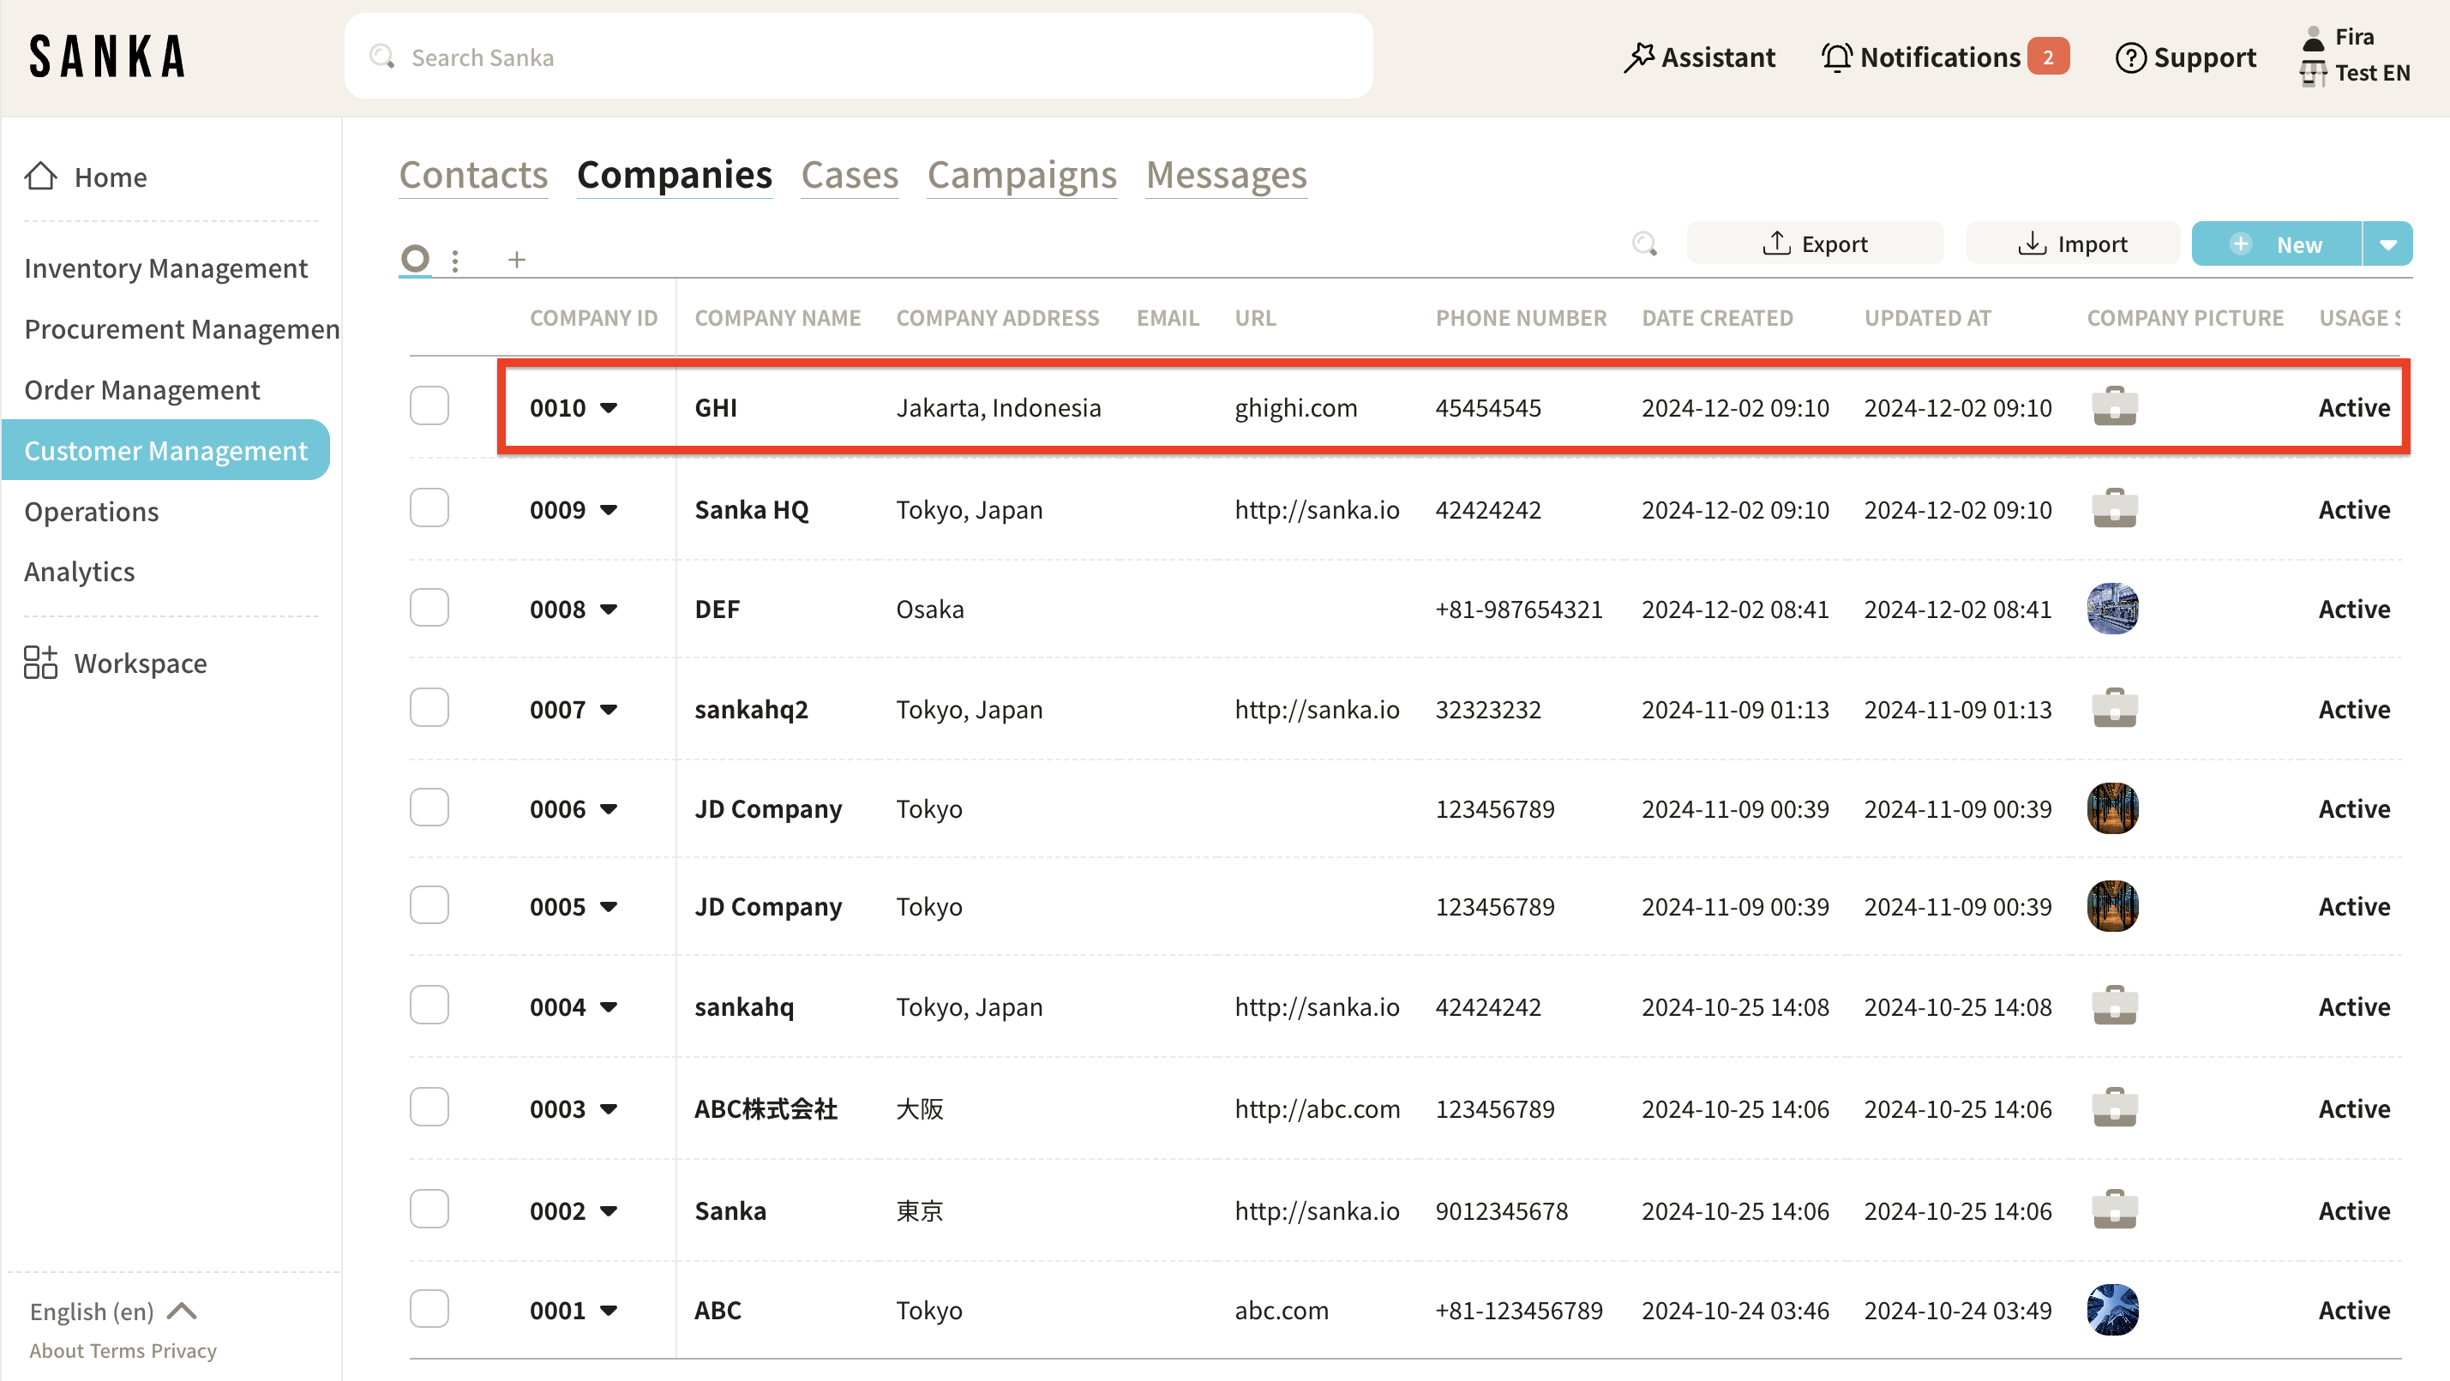Click the Search Sanka input field
Screen dimensions: 2450x1381
click(858, 57)
